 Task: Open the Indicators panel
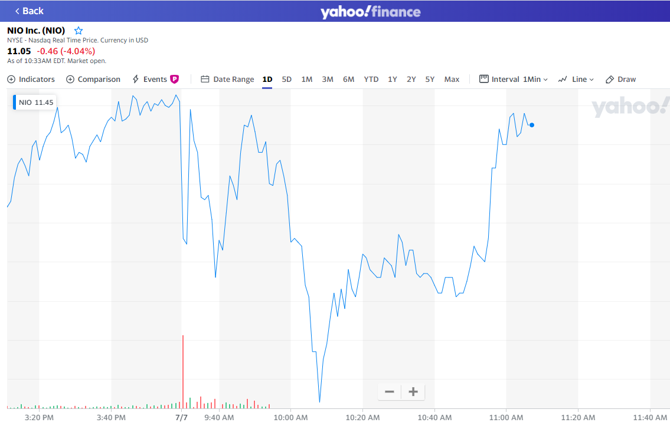[31, 80]
